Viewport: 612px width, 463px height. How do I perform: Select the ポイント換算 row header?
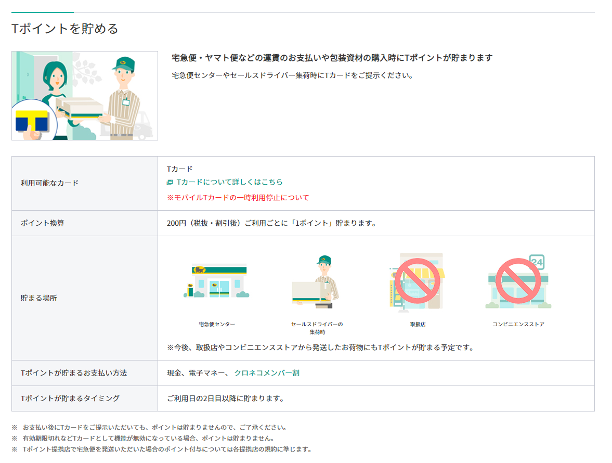tap(43, 223)
